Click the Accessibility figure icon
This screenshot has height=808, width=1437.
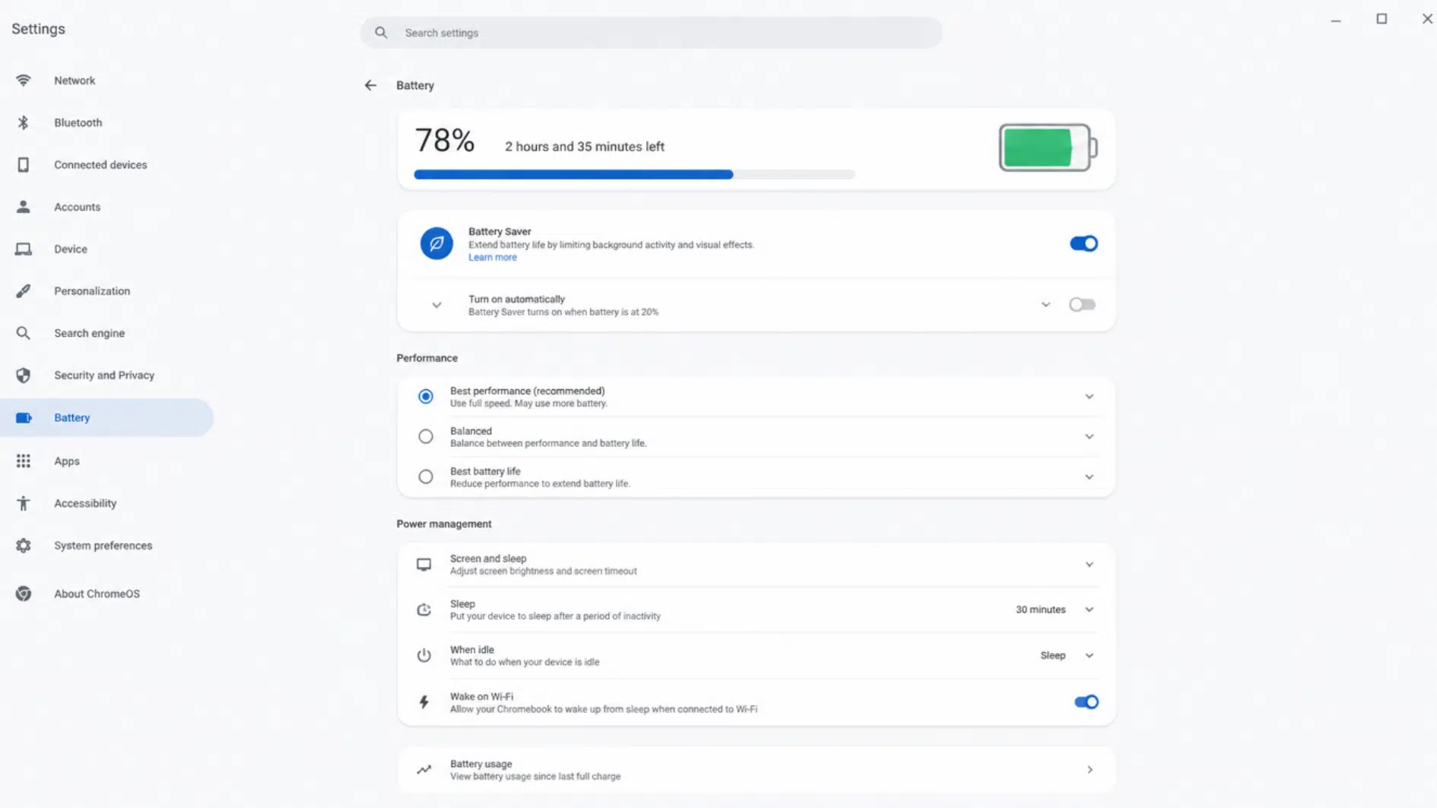[24, 503]
